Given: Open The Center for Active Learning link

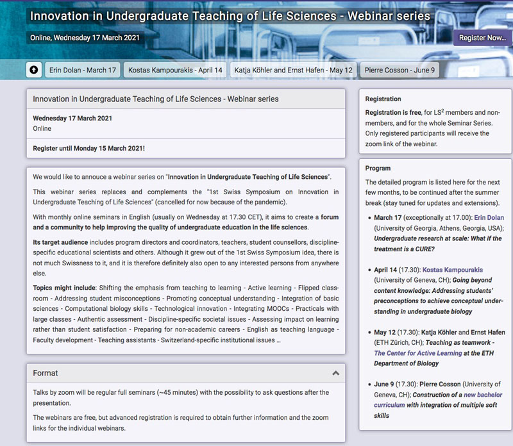Looking at the screenshot, I should tap(418, 353).
